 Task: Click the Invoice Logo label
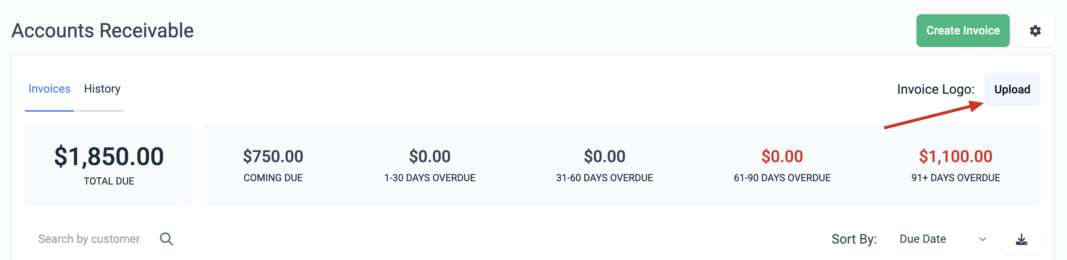[x=936, y=89]
